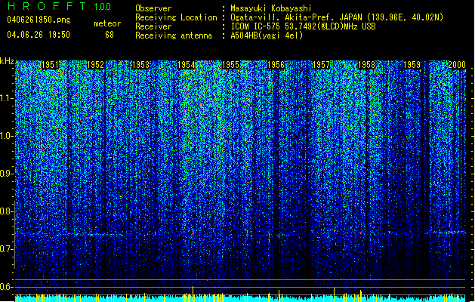Click the 1.1 kHz axis label

click(6, 98)
